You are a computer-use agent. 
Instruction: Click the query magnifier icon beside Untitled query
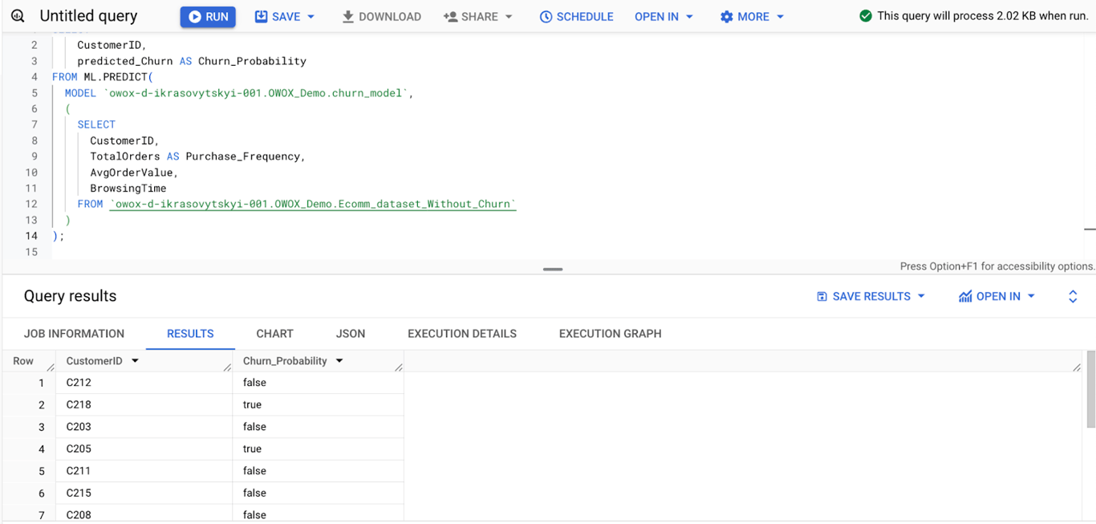(18, 16)
